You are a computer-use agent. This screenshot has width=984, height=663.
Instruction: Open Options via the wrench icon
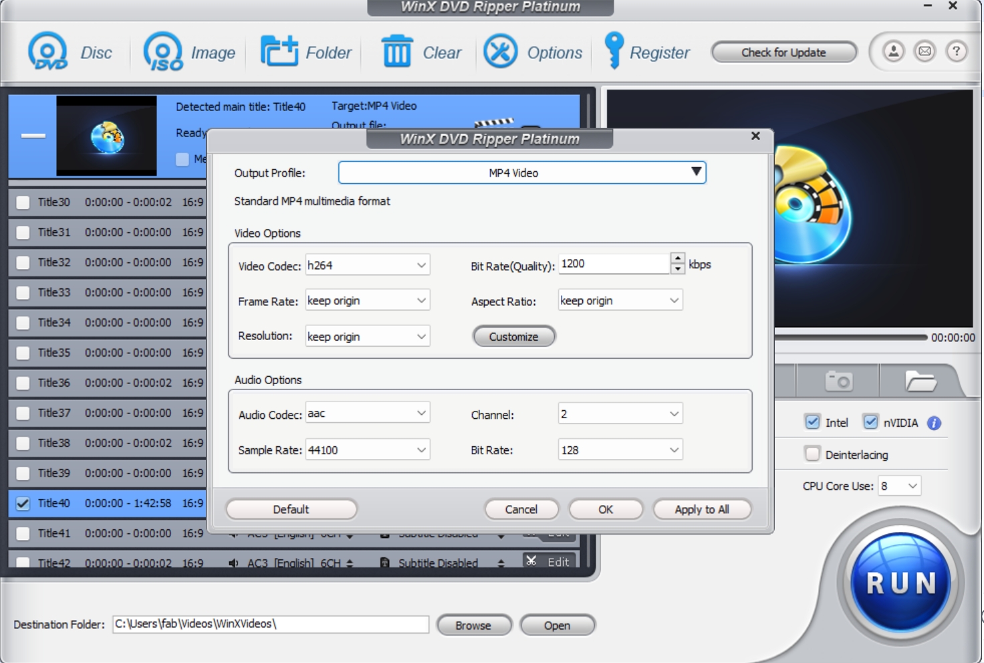[x=501, y=52]
